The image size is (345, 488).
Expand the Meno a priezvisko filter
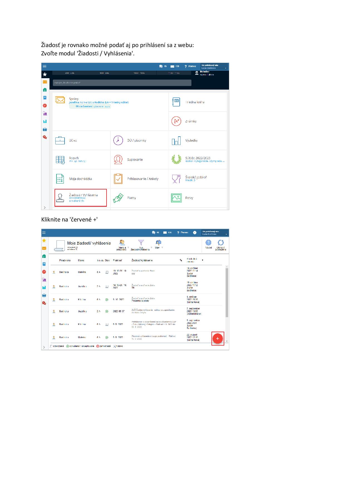[122, 245]
